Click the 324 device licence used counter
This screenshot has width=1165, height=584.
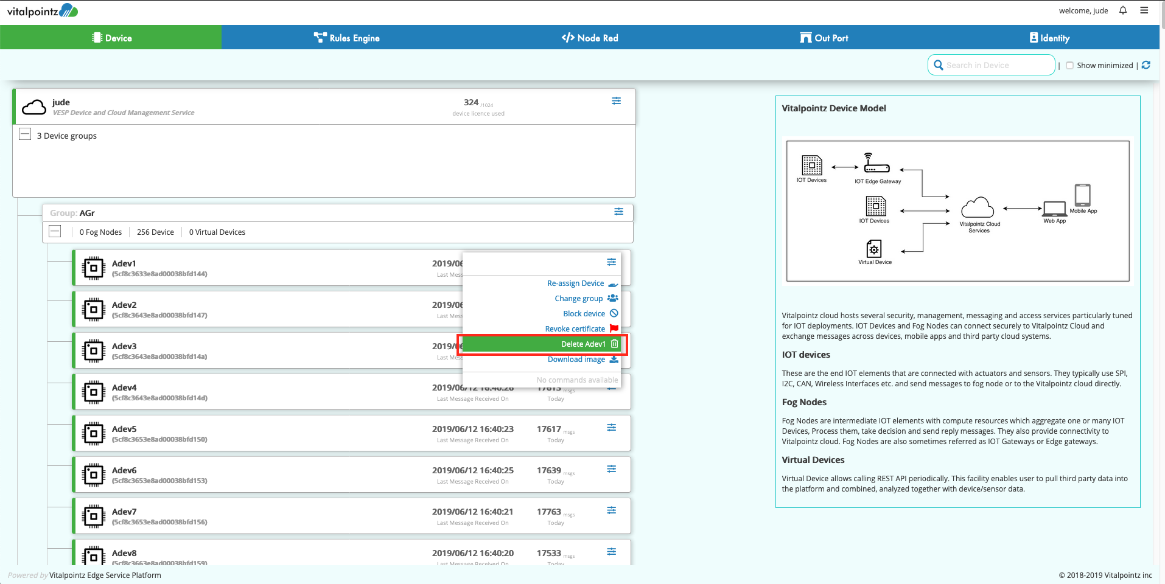(478, 107)
